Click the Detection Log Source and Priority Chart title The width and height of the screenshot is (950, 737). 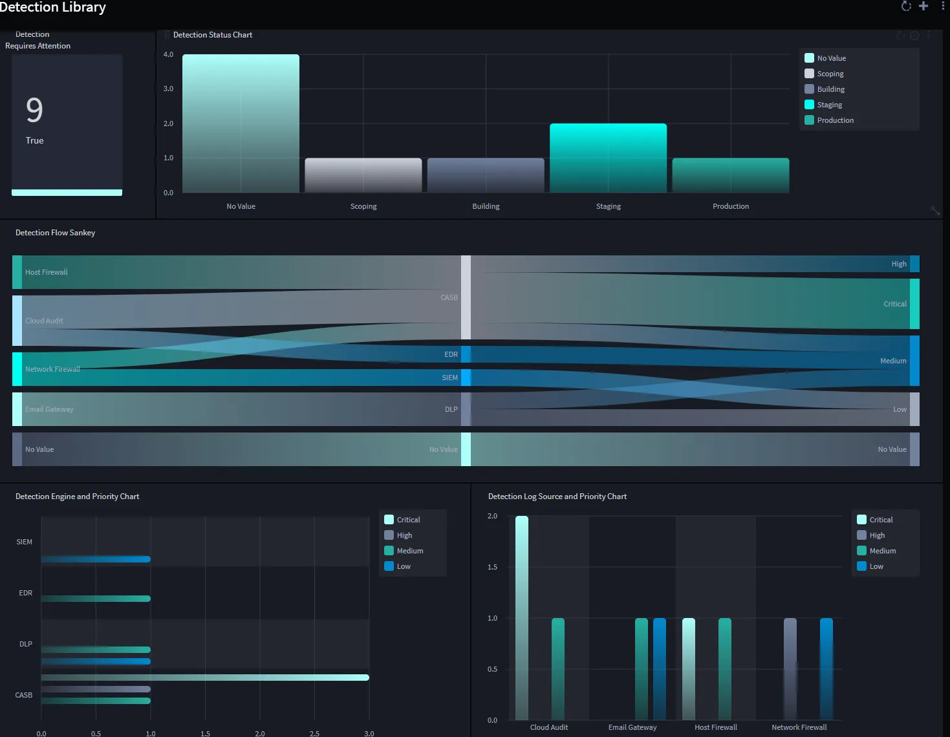(557, 497)
